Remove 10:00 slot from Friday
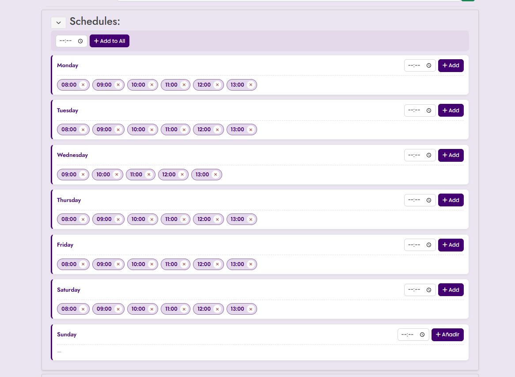Screen dimensions: 515x377 click(x=152, y=264)
